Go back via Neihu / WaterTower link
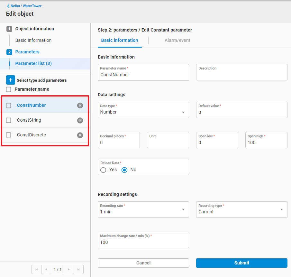 (x=24, y=6)
